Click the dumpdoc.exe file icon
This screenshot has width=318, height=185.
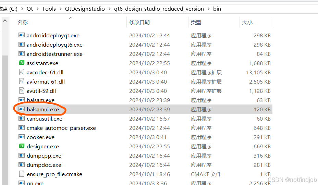[x=22, y=165]
